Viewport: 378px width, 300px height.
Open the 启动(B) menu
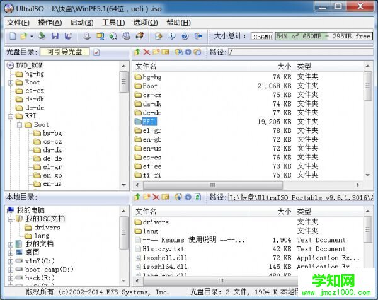[82, 23]
